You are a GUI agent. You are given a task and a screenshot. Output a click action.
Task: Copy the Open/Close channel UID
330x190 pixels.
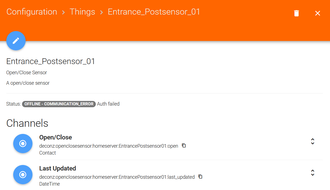tap(184, 145)
